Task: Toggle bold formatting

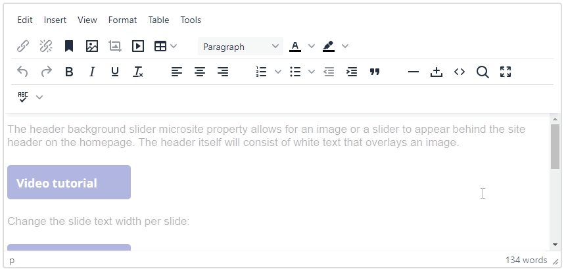Action: pos(69,72)
